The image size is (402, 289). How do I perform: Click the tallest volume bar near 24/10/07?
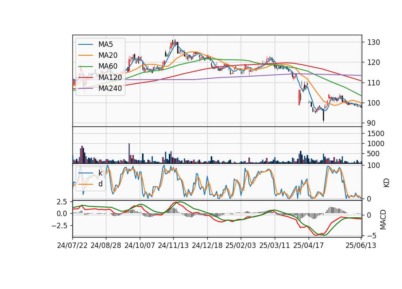(x=129, y=153)
